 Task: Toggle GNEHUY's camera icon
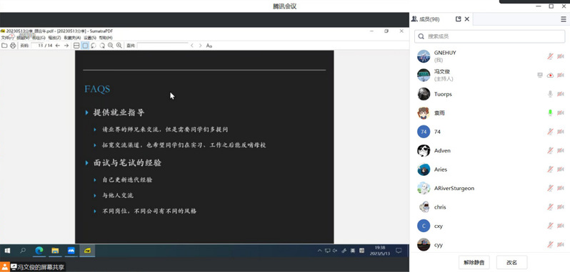(x=561, y=56)
